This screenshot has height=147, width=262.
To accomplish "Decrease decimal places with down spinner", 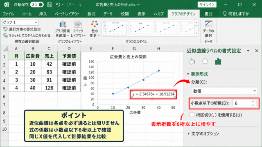I will pos(253,105).
